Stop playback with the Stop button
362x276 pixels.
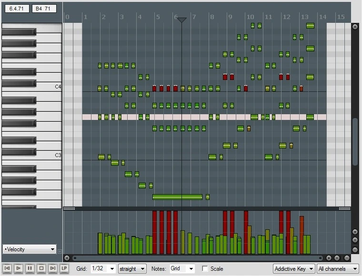click(41, 268)
